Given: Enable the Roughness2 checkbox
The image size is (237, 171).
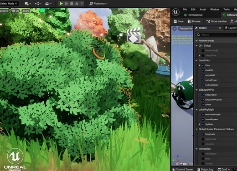Looking at the screenshot, I should (x=203, y=139).
